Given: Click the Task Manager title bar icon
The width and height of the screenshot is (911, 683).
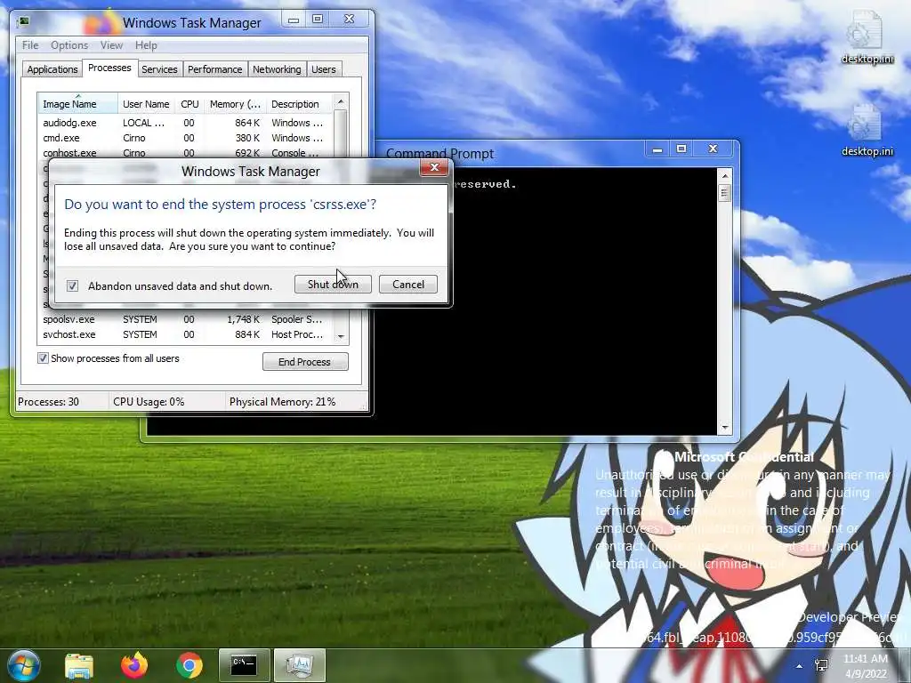Looking at the screenshot, I should tap(24, 22).
